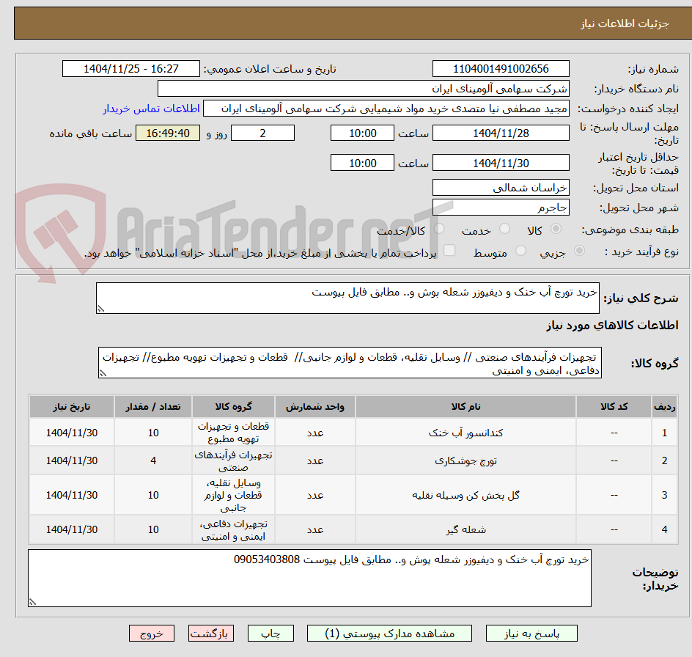This screenshot has width=692, height=657.
Task: Click group cell تجهیزات دفاعی، ایمنی و امنیتی
Action: pyautogui.click(x=233, y=529)
